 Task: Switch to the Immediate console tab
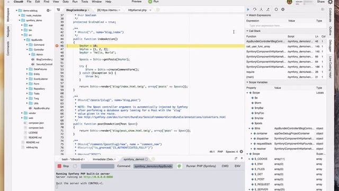103,159
